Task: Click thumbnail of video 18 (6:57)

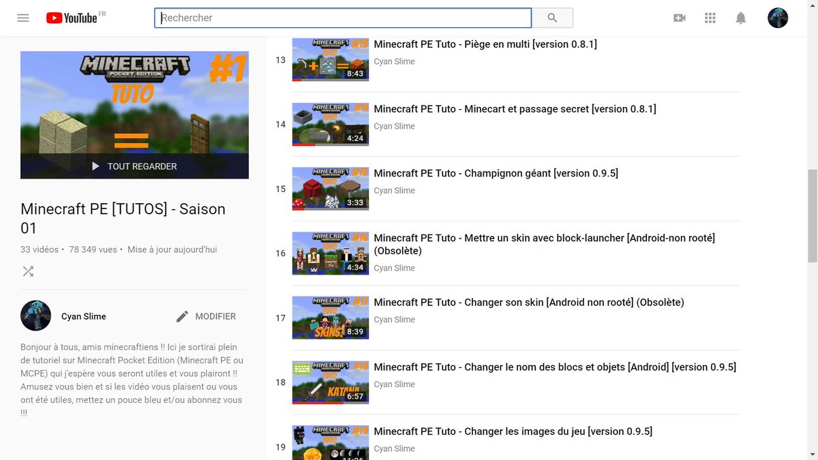Action: [331, 382]
